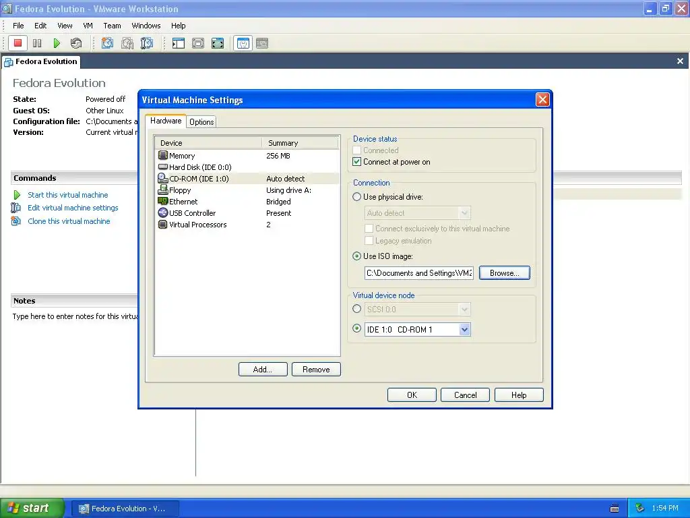Click Cancel in Virtual Machine Settings
The image size is (690, 518).
465,395
